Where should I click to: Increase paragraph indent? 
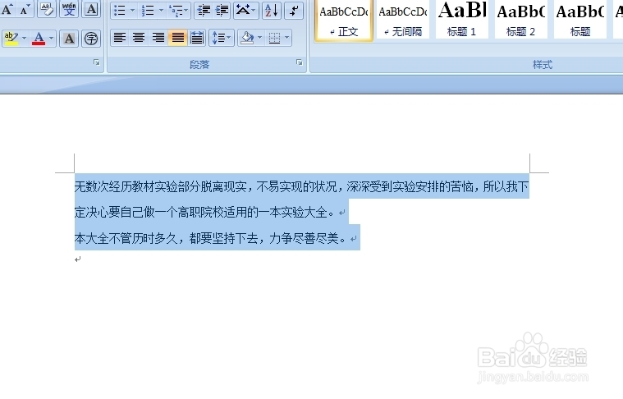coord(222,11)
